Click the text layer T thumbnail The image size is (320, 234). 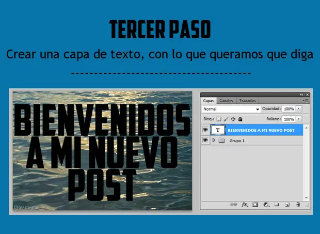click(x=218, y=130)
